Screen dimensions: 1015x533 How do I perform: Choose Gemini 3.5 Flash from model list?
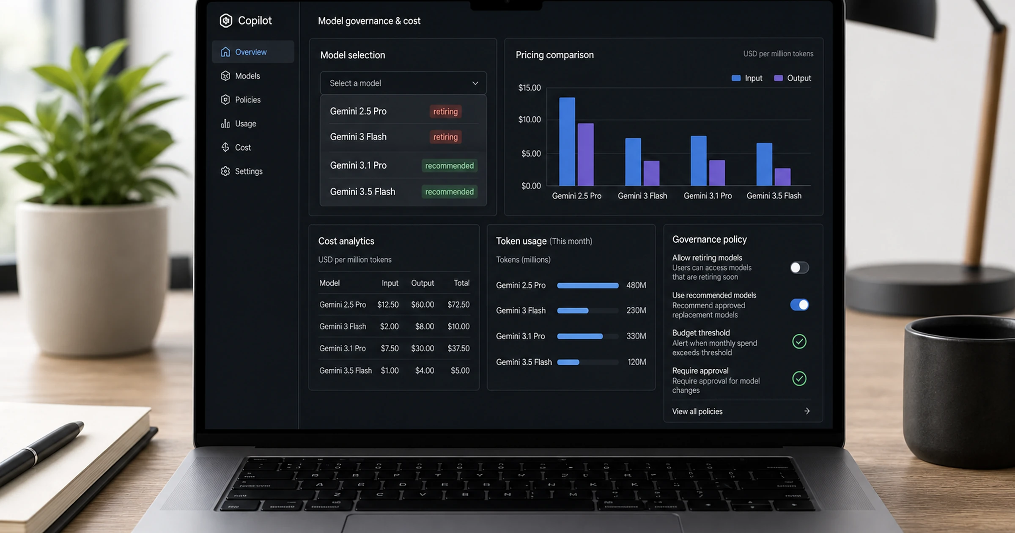(403, 192)
